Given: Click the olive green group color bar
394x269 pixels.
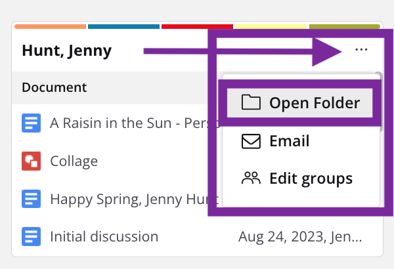Looking at the screenshot, I should 345,27.
